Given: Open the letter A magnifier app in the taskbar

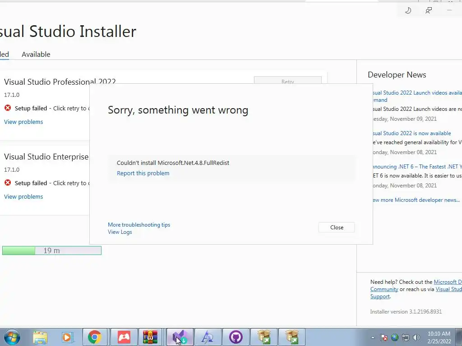Looking at the screenshot, I should [x=208, y=337].
